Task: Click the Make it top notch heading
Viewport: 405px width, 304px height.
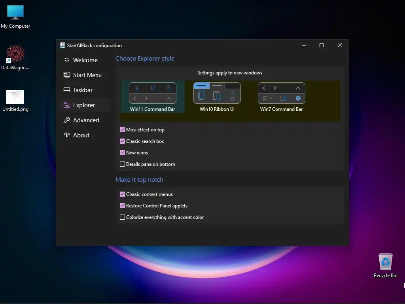Action: tap(139, 179)
